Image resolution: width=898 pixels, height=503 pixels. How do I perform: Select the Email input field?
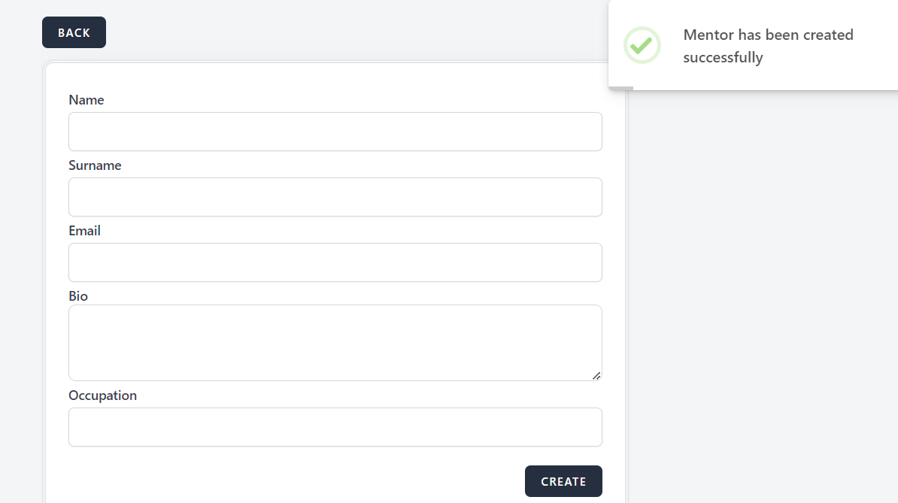click(x=335, y=262)
